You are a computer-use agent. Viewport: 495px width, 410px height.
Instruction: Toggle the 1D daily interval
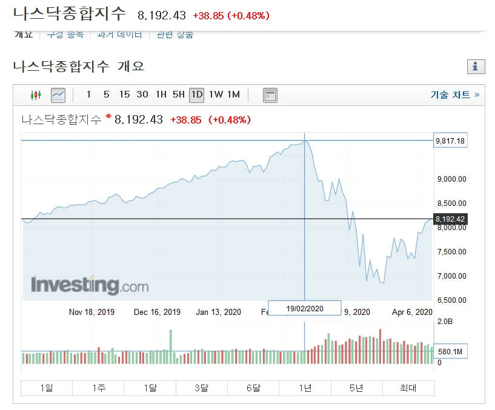coord(197,95)
